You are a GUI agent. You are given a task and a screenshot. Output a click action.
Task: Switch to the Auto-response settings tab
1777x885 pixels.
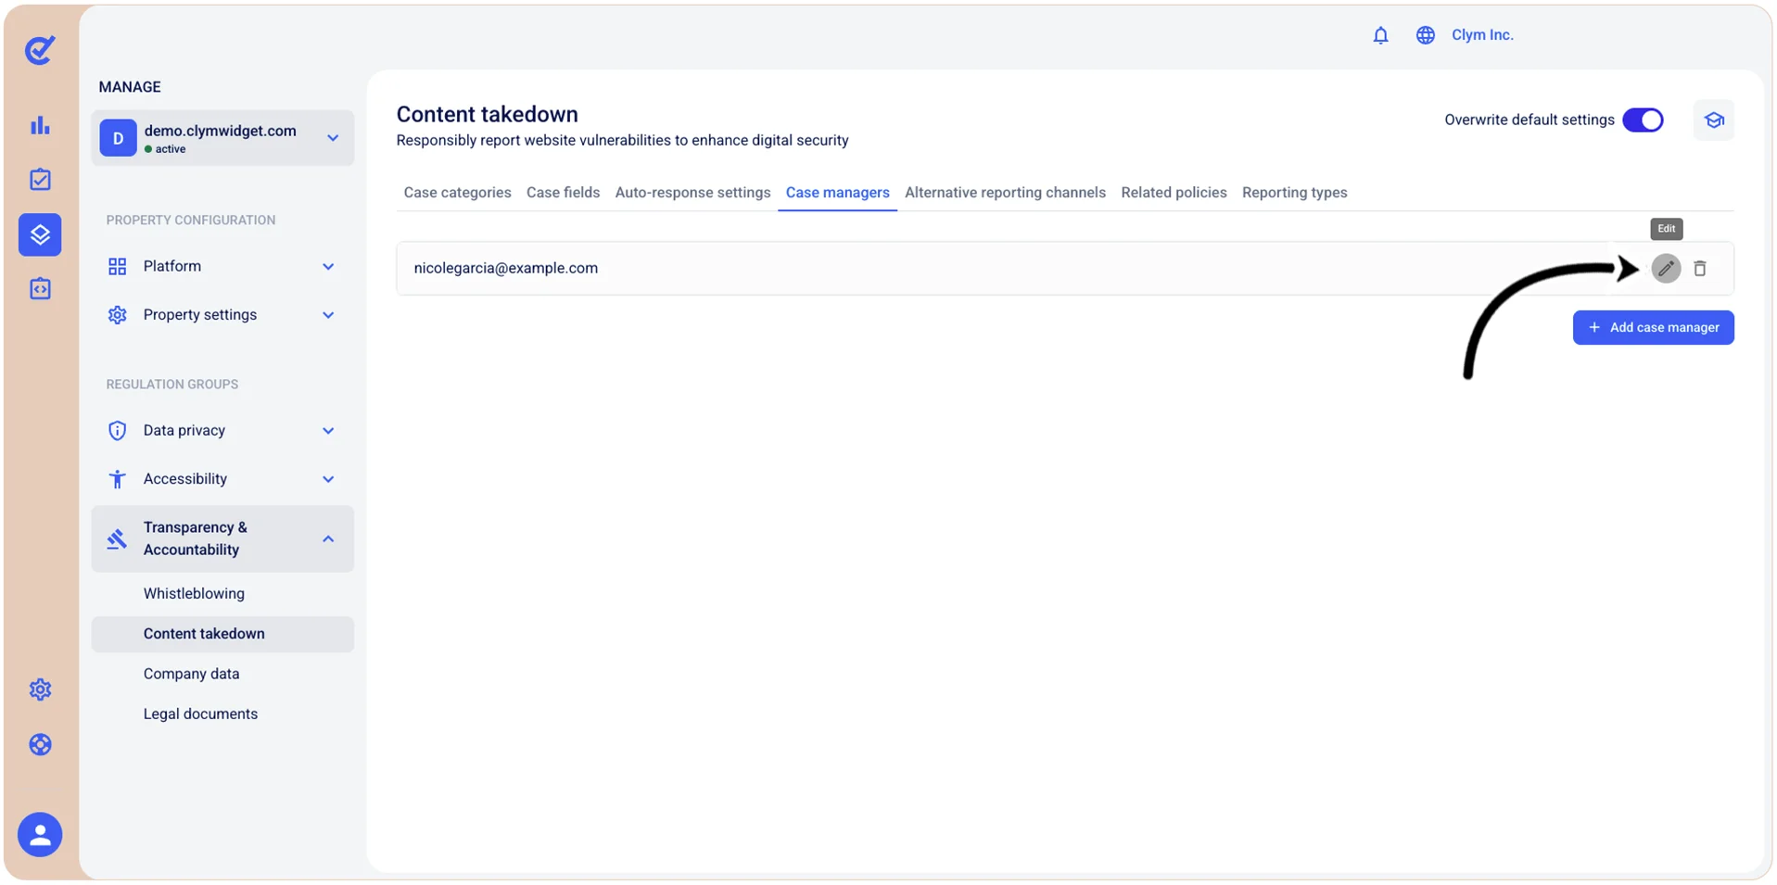point(692,193)
